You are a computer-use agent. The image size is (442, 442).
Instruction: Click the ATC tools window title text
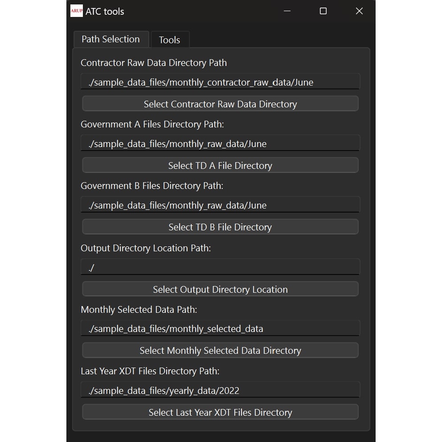click(x=105, y=12)
